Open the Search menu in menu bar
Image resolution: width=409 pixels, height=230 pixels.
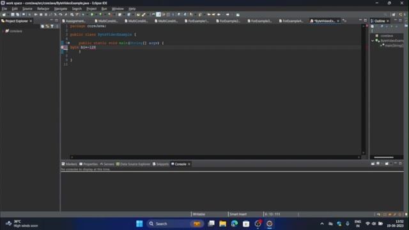(77, 9)
